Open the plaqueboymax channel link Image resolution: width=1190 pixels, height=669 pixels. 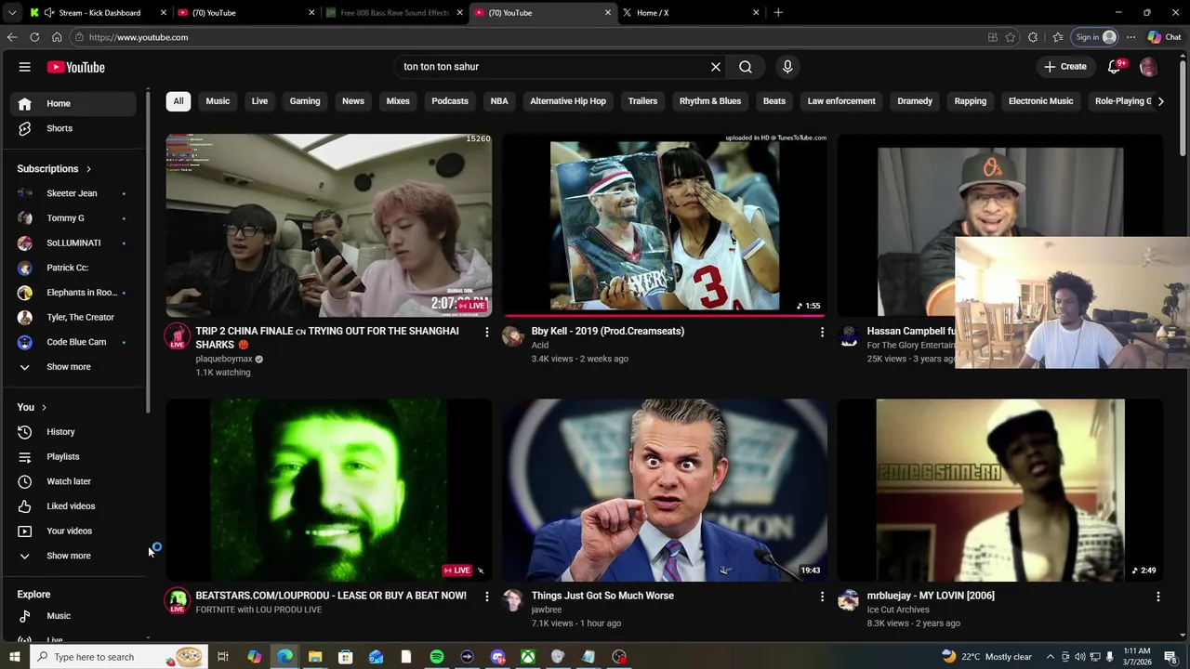click(224, 359)
